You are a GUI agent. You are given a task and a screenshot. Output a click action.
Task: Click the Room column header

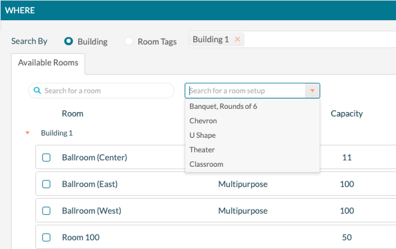click(72, 114)
